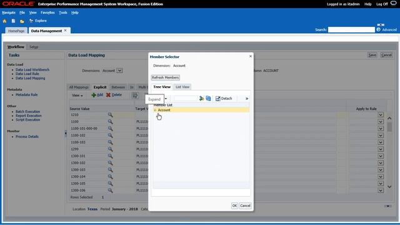Click the Home icon in the toolbar
400x225 pixels.
tap(4, 21)
